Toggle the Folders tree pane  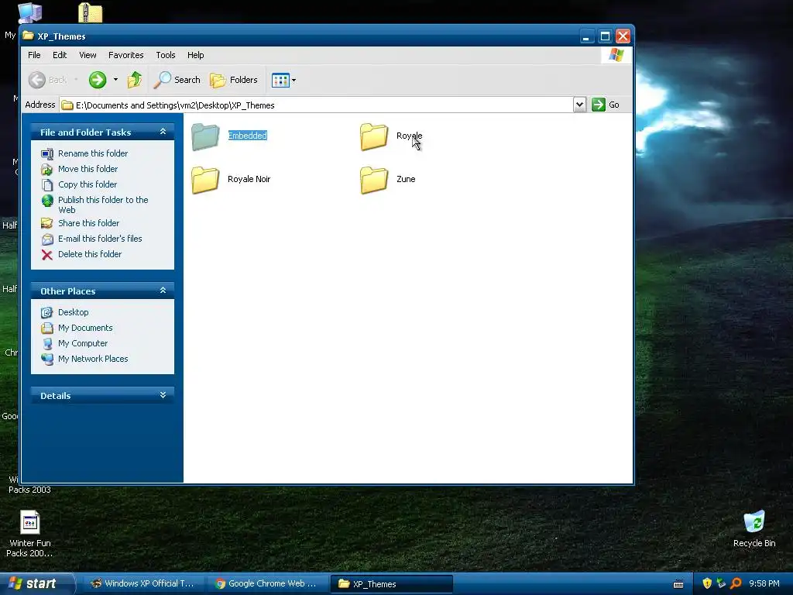click(234, 80)
